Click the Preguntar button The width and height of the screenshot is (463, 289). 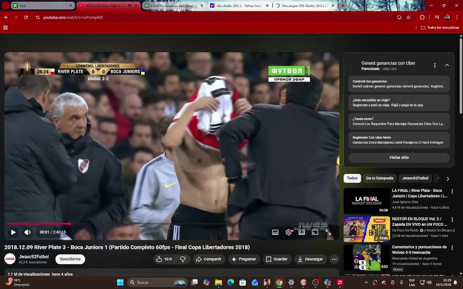point(244,259)
